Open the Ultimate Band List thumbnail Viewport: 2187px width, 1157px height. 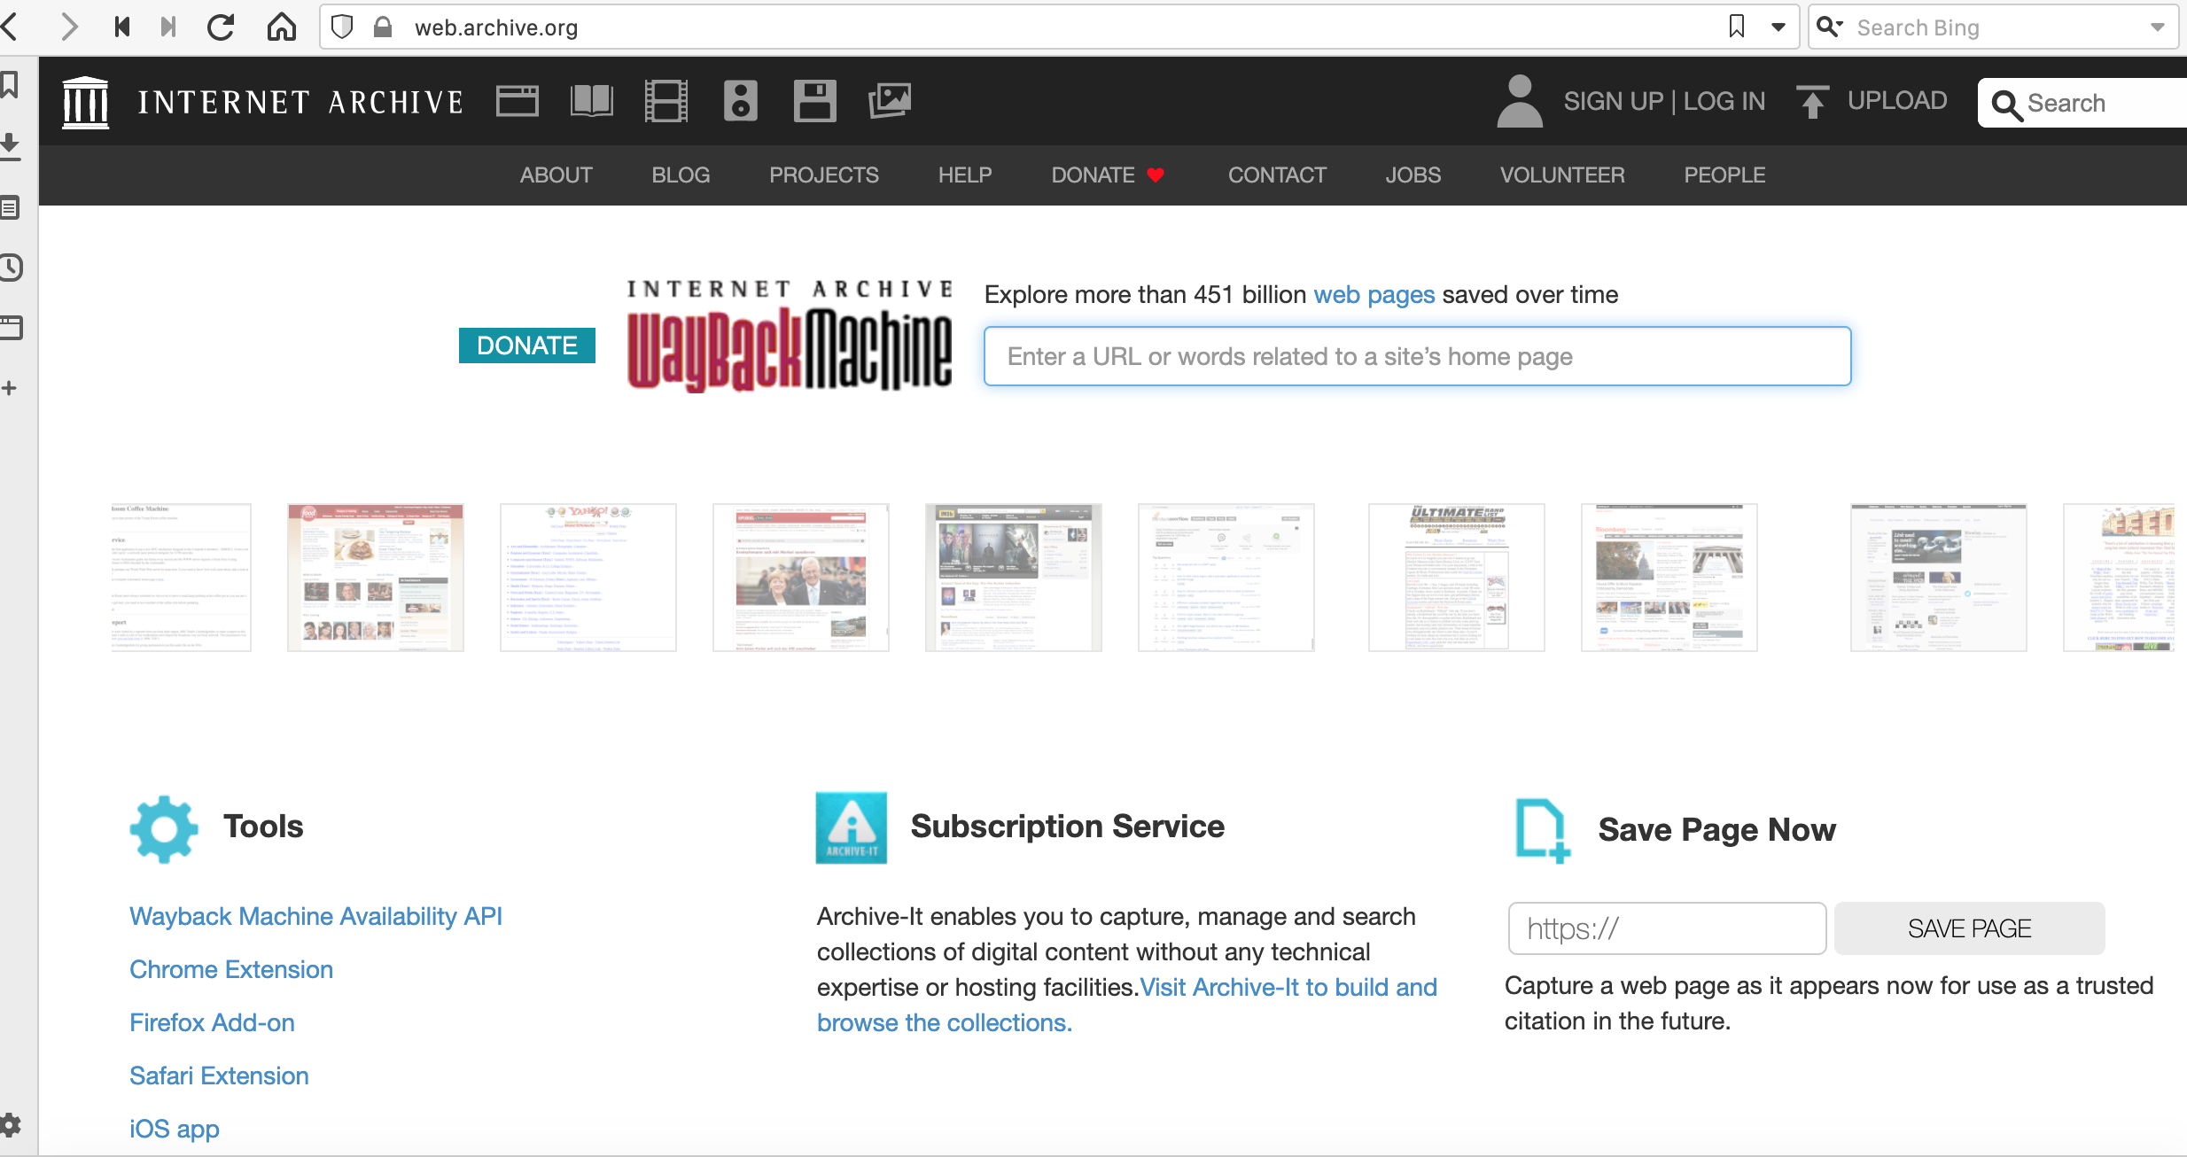[x=1457, y=578]
